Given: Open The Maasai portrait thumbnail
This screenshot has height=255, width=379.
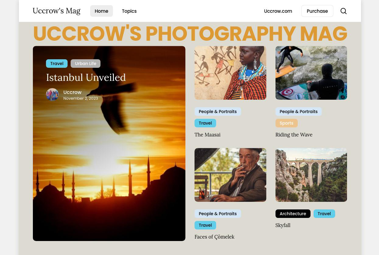Looking at the screenshot, I should [230, 73].
